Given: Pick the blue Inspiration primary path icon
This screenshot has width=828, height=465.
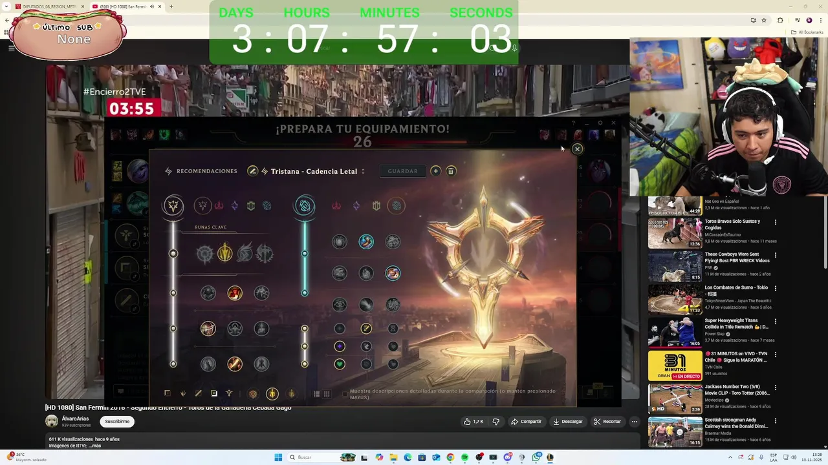Looking at the screenshot, I should [267, 205].
